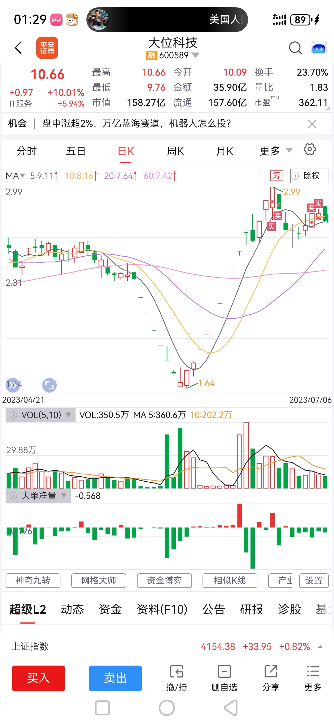Screen dimensions: 334x721
Task: Open the bottom 更多 menu icon
Action: [313, 678]
